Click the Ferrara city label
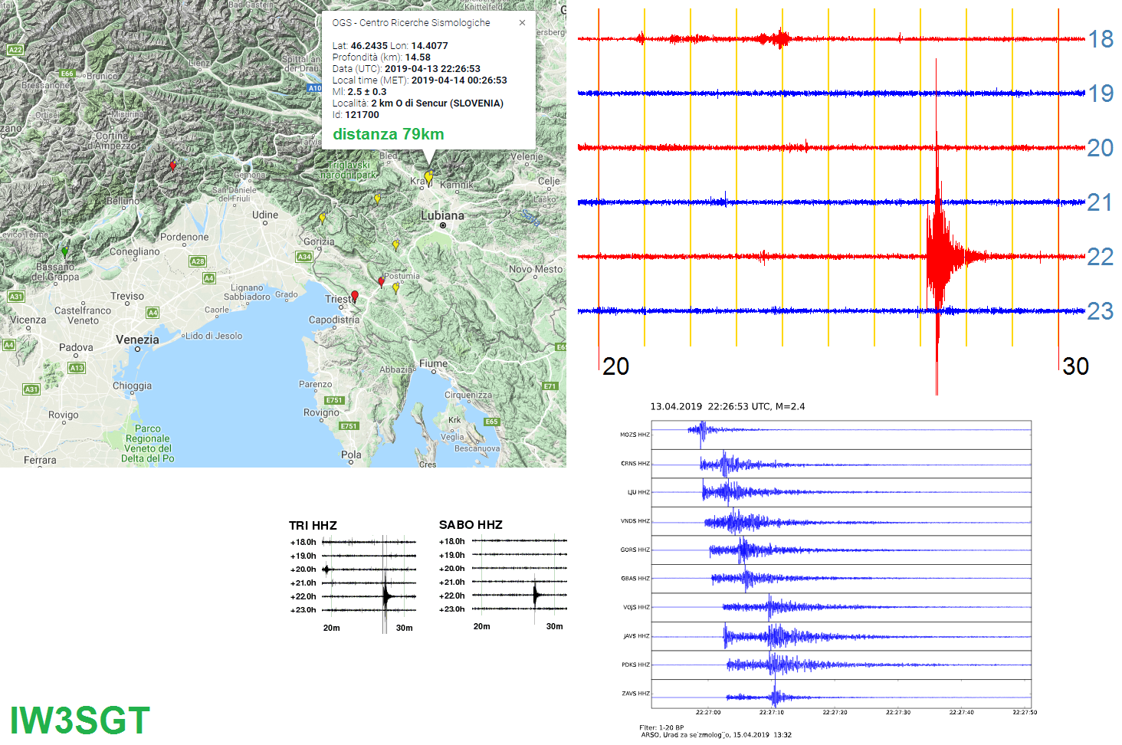 40,460
